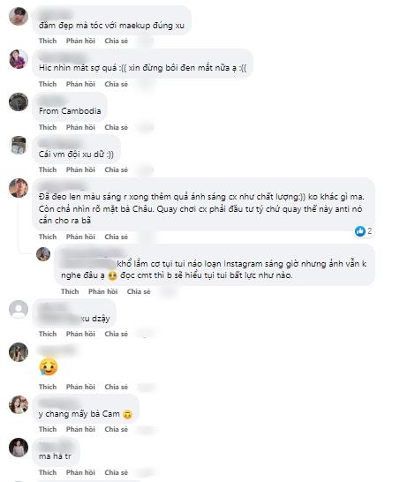This screenshot has width=400, height=482.
Task: Open avatar next to 'Hic nhìn mắt sợ quá' comment
Action: (x=19, y=59)
